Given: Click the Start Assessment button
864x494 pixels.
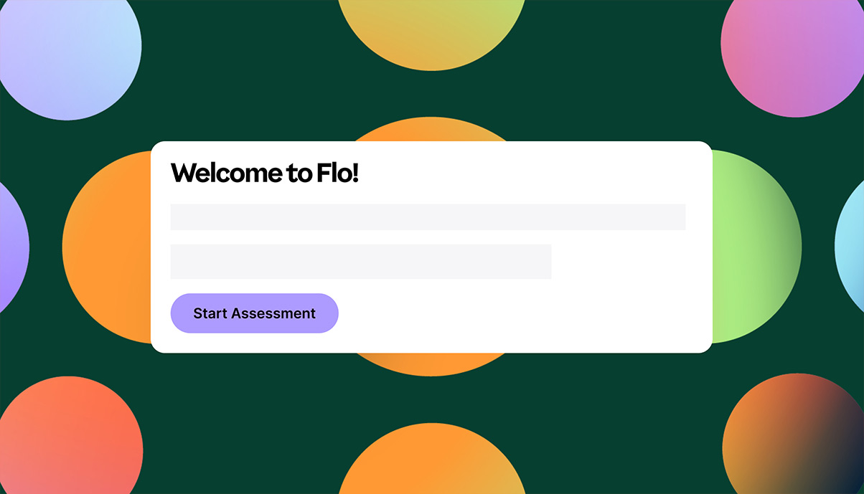Looking at the screenshot, I should click(254, 313).
